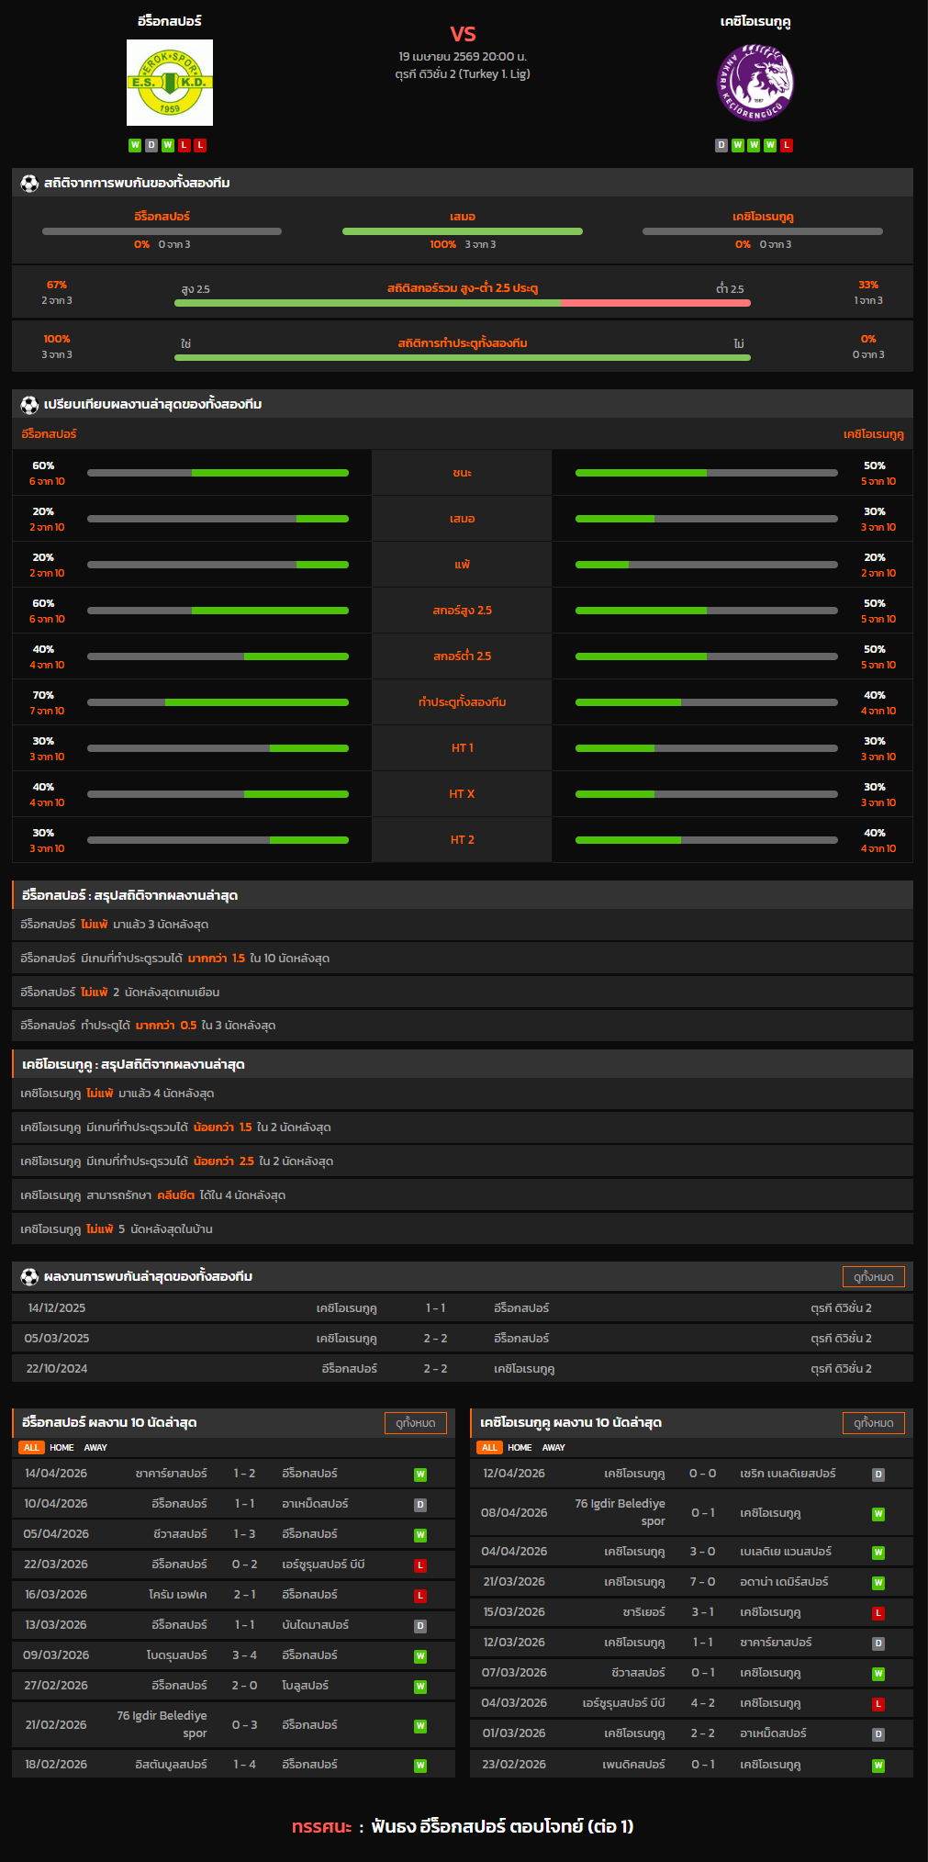Click the L badge for 22/03/2026 match
928x1862 pixels.
(420, 1565)
